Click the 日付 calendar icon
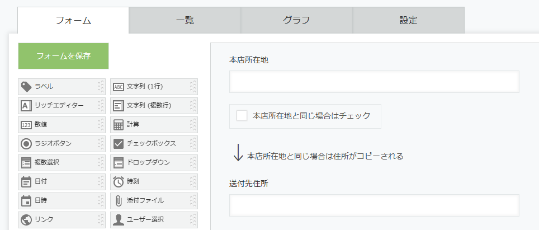Viewport: 539px width, 230px height. click(x=26, y=182)
